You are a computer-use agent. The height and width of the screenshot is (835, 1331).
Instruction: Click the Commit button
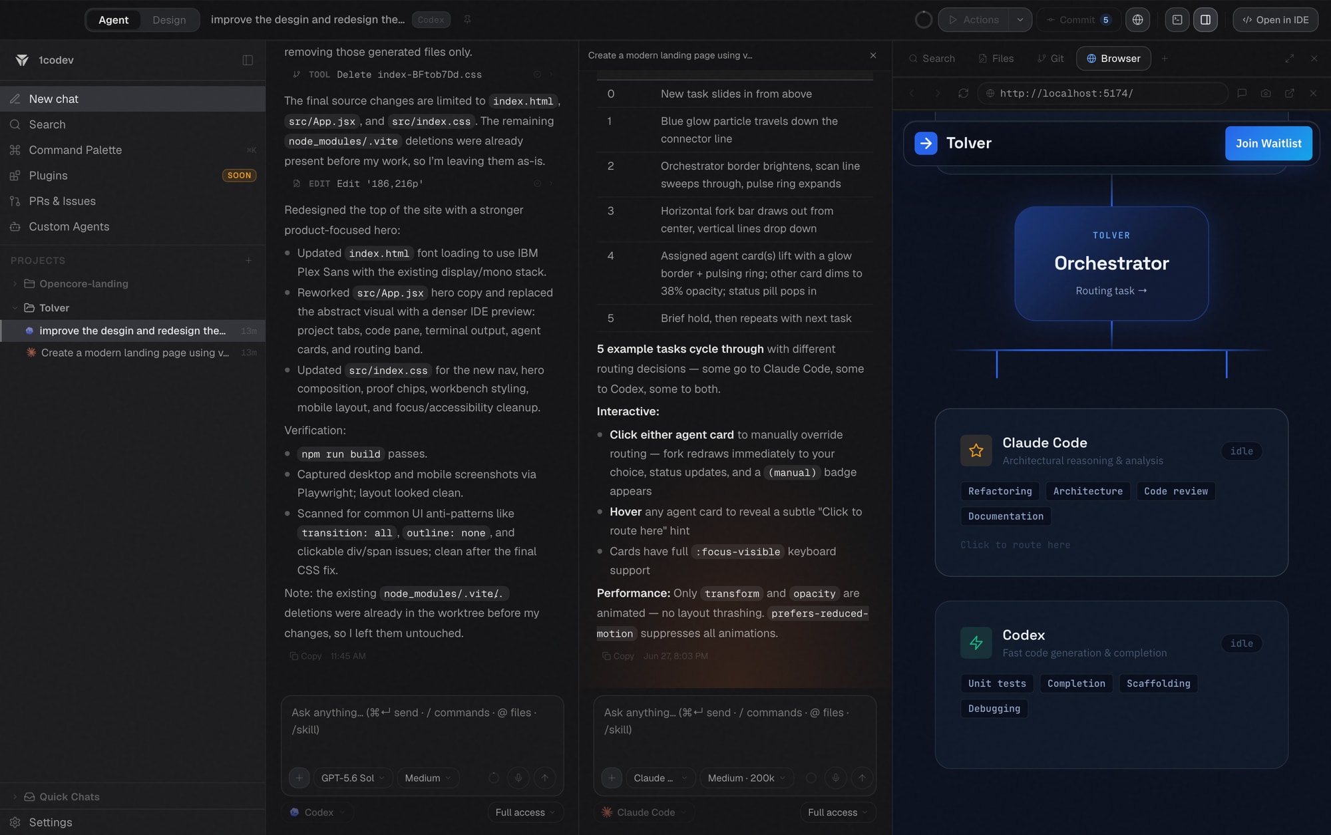[x=1078, y=20]
